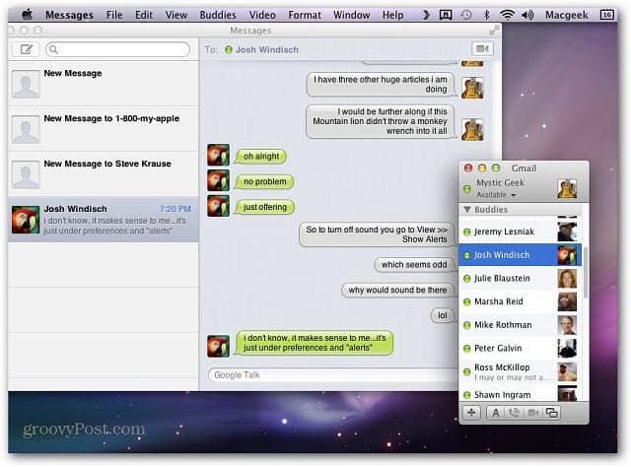This screenshot has width=631, height=467.
Task: Add a buddy with plus button
Action: (471, 413)
